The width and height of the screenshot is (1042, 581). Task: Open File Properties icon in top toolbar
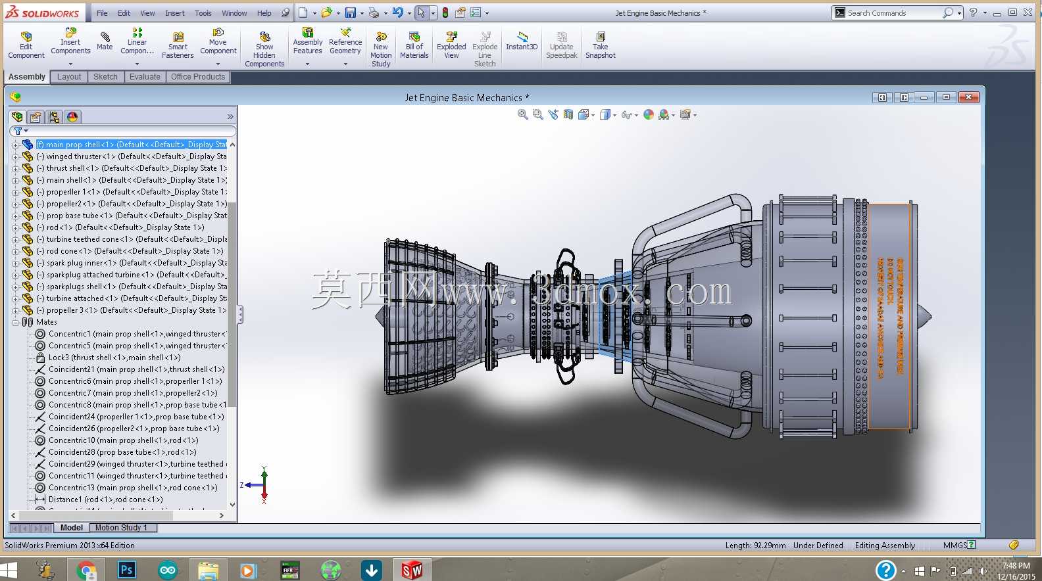coord(460,12)
